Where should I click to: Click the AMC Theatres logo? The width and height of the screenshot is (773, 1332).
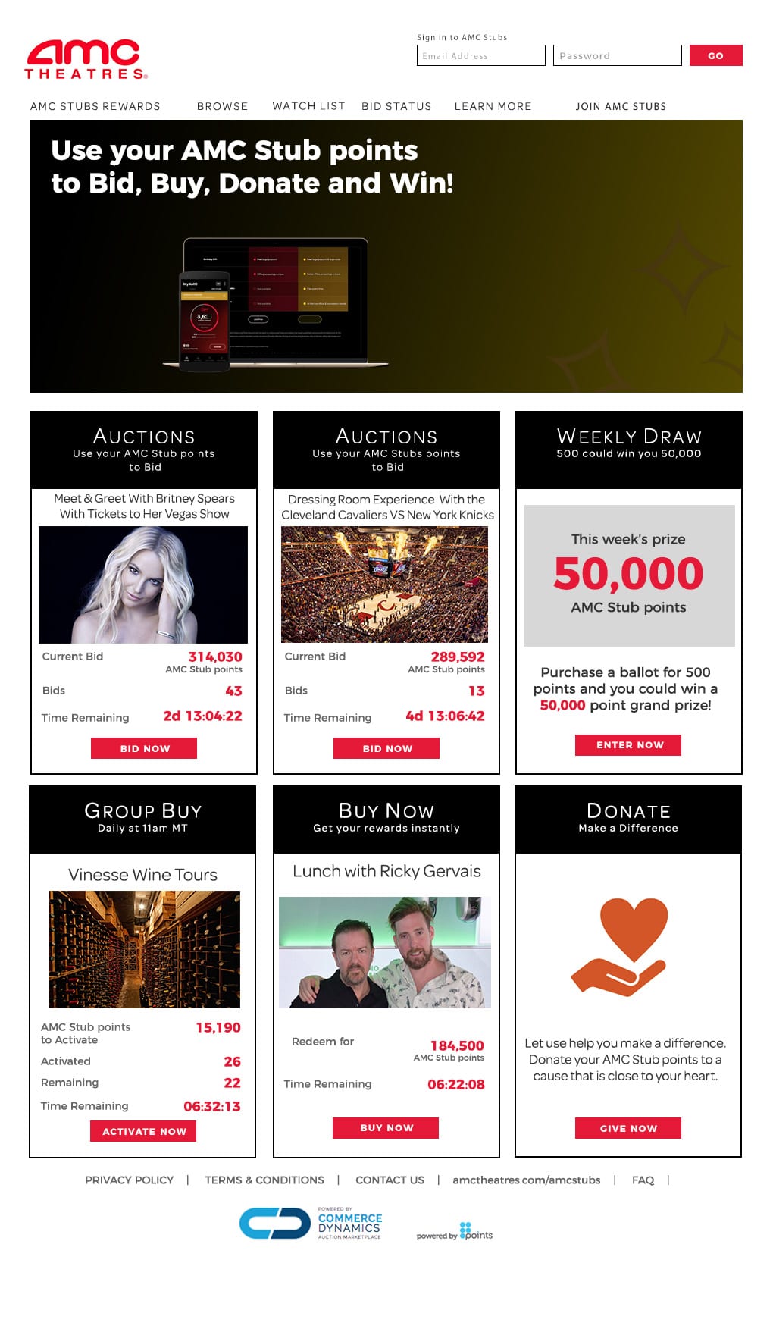click(86, 59)
